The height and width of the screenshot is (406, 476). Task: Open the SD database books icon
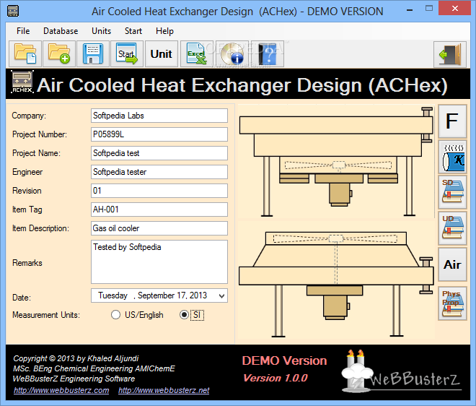point(452,192)
